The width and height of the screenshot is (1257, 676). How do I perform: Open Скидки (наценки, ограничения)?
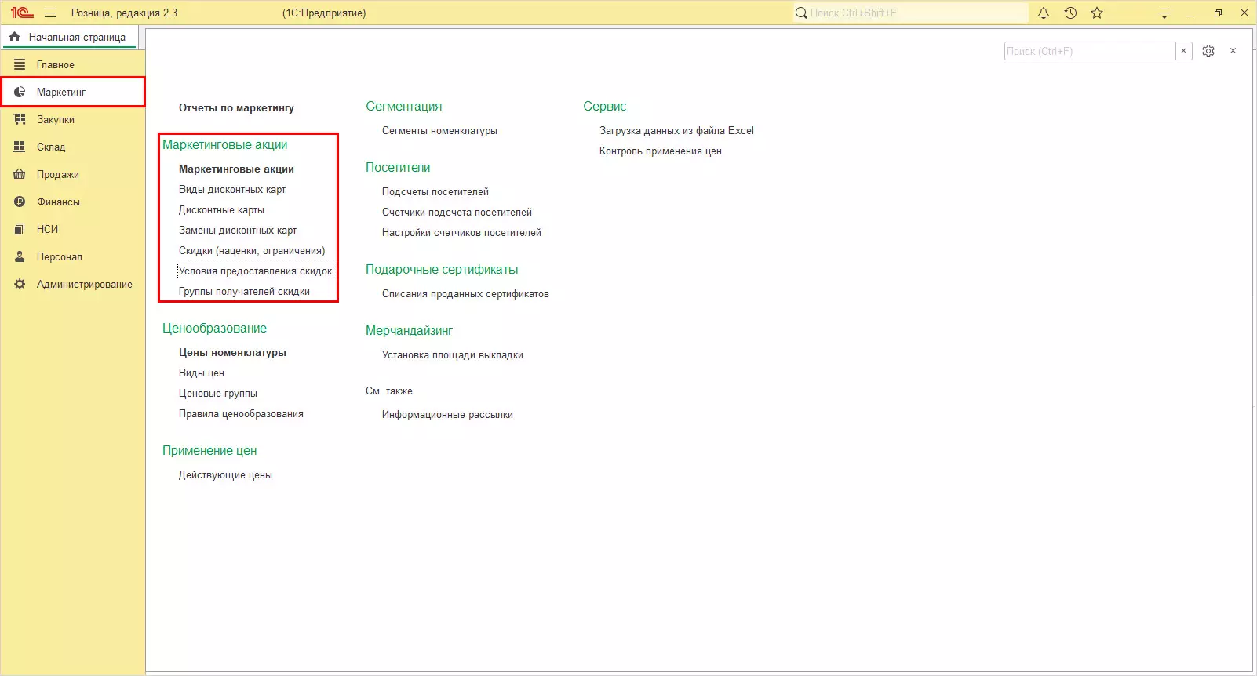point(252,250)
